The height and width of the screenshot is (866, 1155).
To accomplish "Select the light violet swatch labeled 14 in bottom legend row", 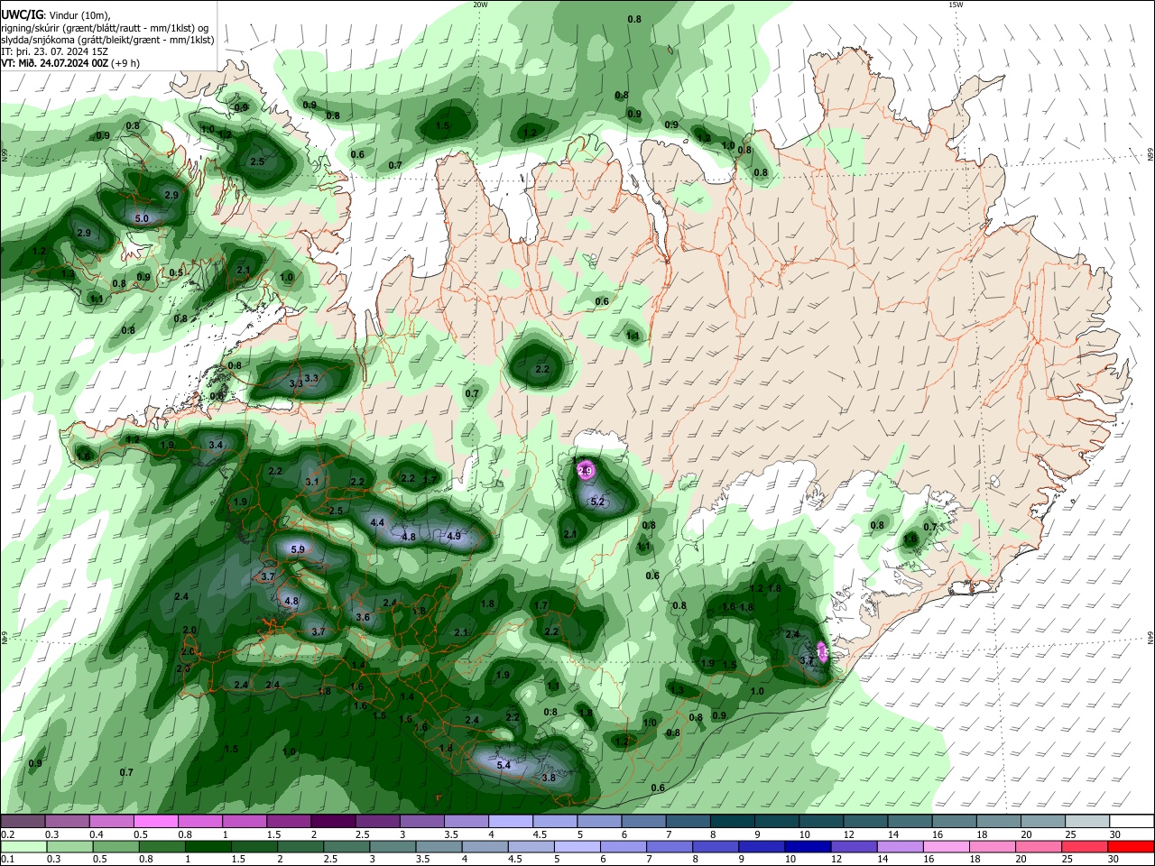I will [x=899, y=846].
